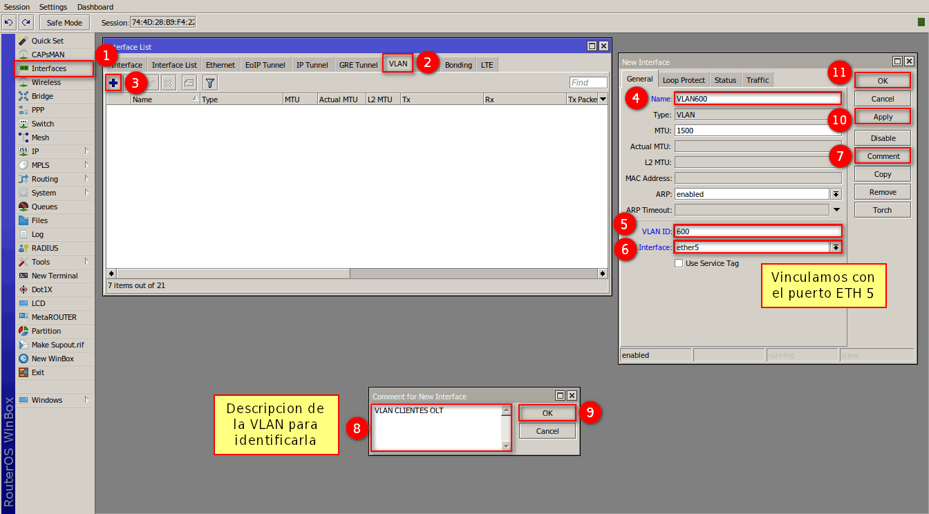This screenshot has height=514, width=929.
Task: Click the blue plus Add icon
Action: click(x=113, y=83)
